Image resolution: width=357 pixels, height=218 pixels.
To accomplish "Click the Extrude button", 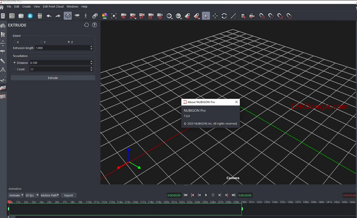I will pos(53,78).
